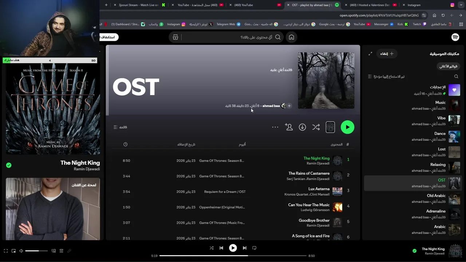Image resolution: width=466 pixels, height=262 pixels.
Task: Invite collaborators to OST playlist
Action: [x=289, y=127]
